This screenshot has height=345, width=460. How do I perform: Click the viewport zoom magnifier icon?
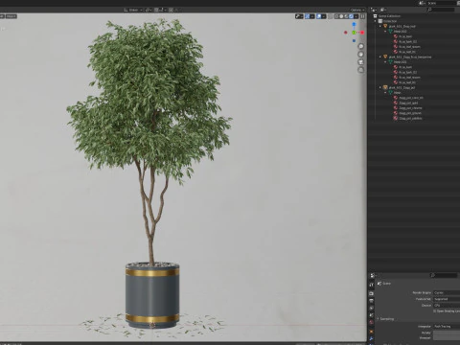click(x=361, y=46)
